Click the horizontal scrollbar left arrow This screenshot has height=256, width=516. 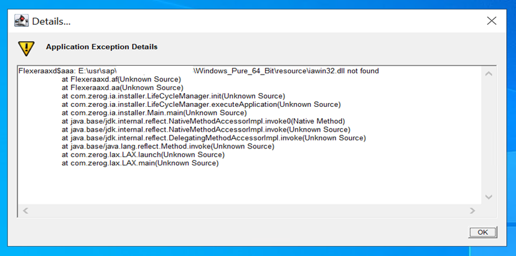[26, 211]
